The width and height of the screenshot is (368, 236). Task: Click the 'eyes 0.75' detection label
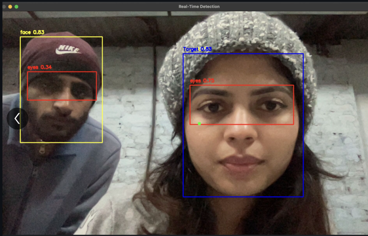pyautogui.click(x=202, y=81)
